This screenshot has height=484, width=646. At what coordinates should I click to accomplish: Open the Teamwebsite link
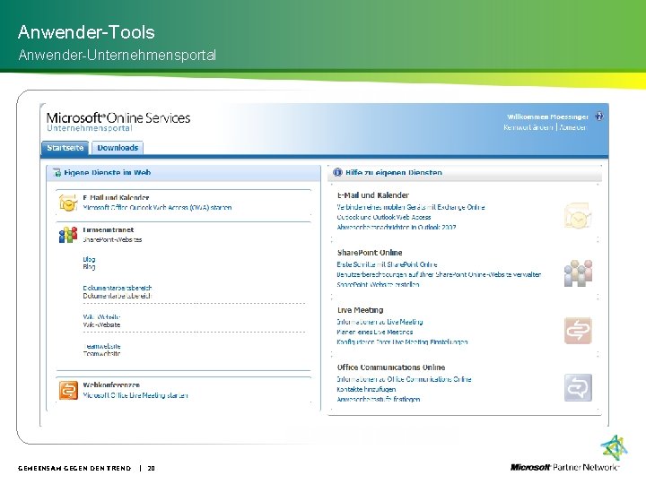(x=101, y=346)
